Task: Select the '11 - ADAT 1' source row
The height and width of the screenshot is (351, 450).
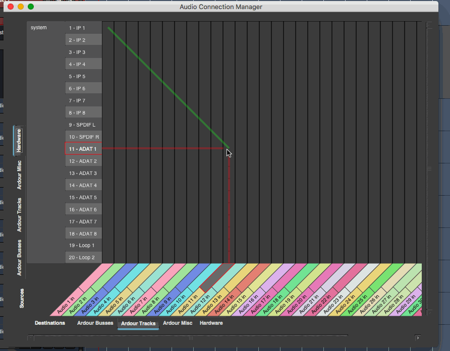Action: [x=83, y=149]
